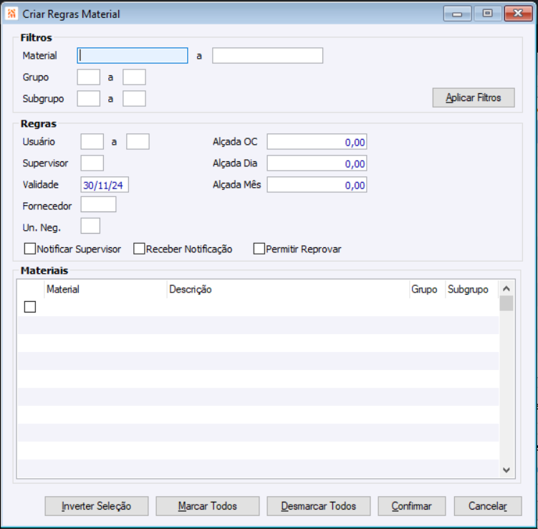Click Inverter Seleção button
This screenshot has width=538, height=529.
tap(97, 506)
